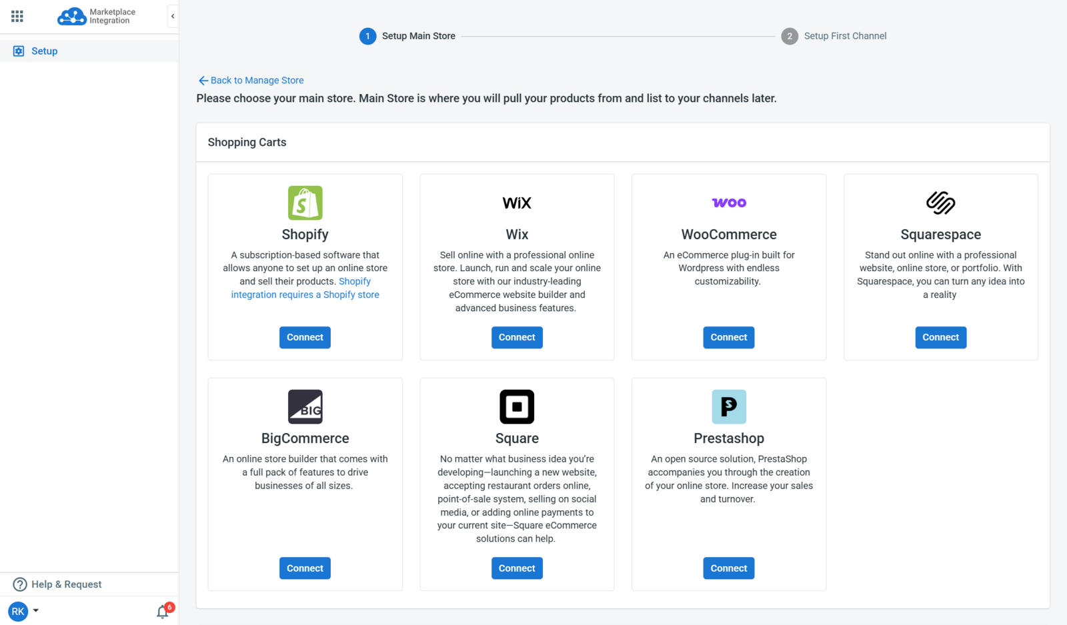Click the back arrow icon
This screenshot has height=625, width=1067.
tap(203, 81)
